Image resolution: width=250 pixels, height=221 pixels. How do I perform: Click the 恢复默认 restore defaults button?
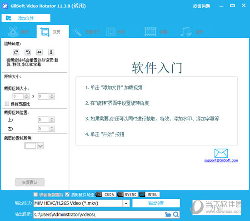[x=30, y=182]
